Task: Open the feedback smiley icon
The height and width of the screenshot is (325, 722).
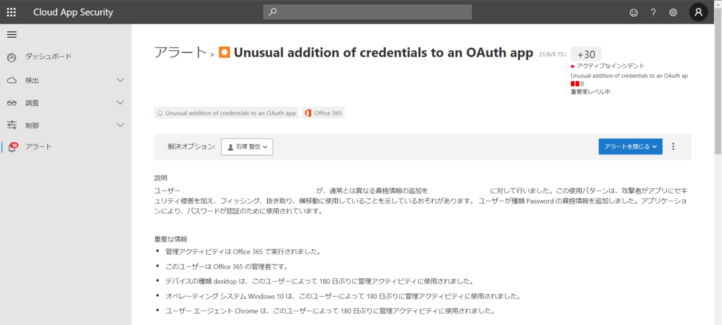Action: tap(634, 12)
